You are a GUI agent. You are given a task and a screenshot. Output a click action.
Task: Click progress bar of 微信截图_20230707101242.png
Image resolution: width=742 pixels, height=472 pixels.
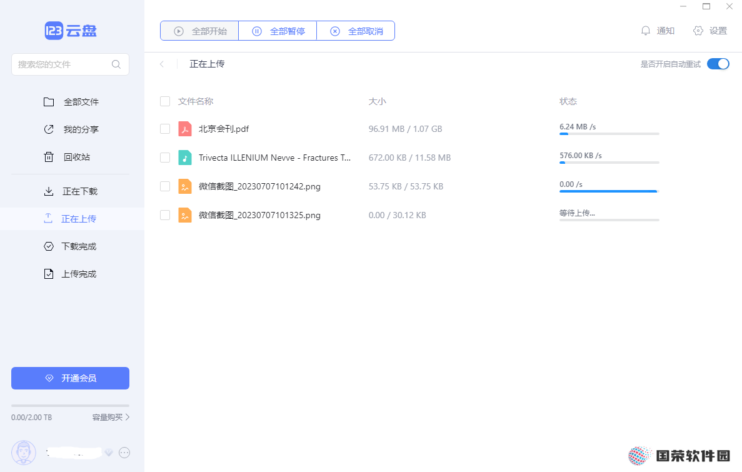609,191
